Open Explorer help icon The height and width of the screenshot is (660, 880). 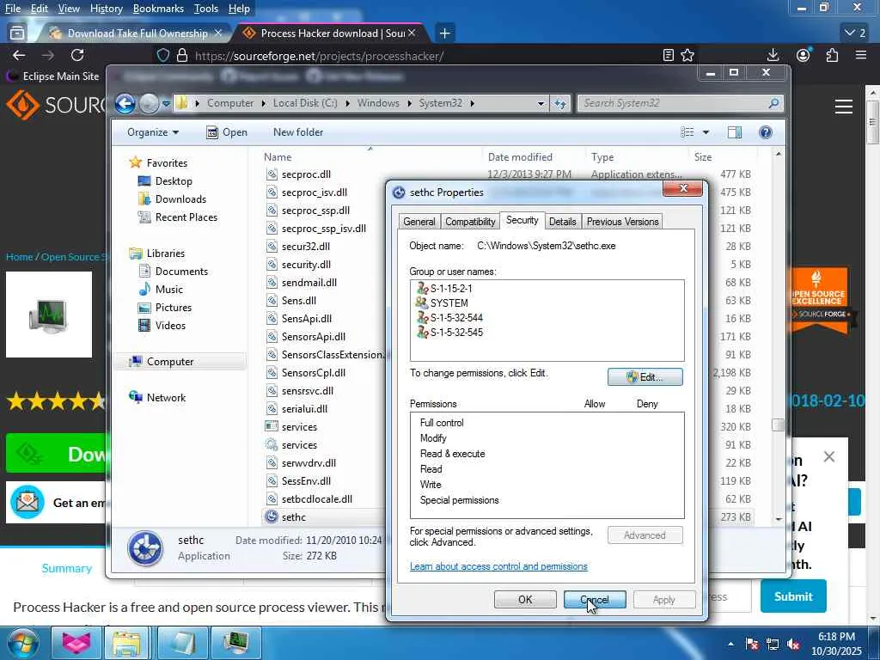[765, 132]
